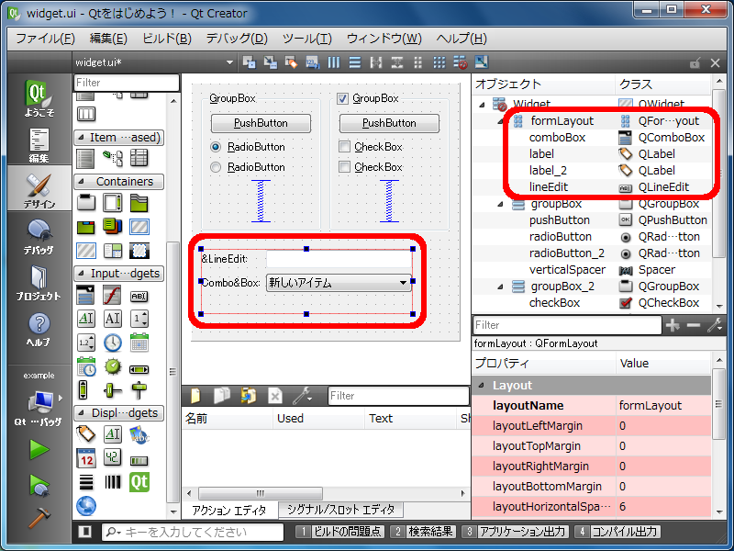This screenshot has height=551, width=734.
Task: Click the property editor Filter field
Action: pos(566,325)
